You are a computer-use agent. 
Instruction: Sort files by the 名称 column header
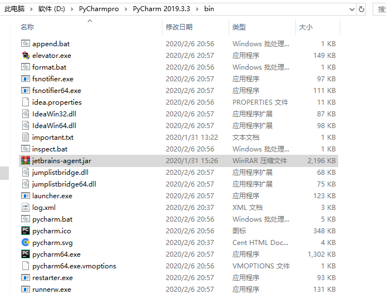(x=27, y=27)
